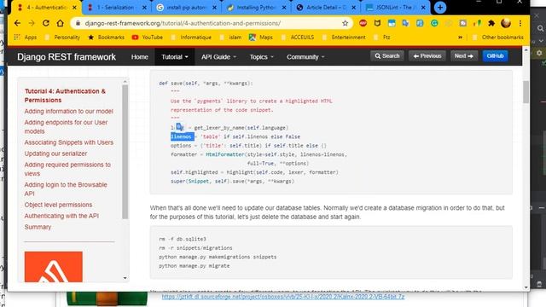Click the Google Translate extension icon
This screenshot has height=307, width=546.
coord(406,23)
